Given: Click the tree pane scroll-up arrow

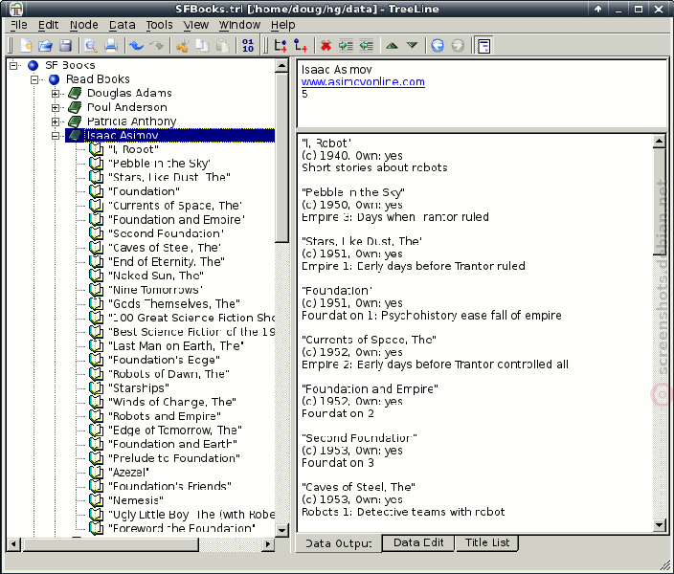Looking at the screenshot, I should pos(282,66).
